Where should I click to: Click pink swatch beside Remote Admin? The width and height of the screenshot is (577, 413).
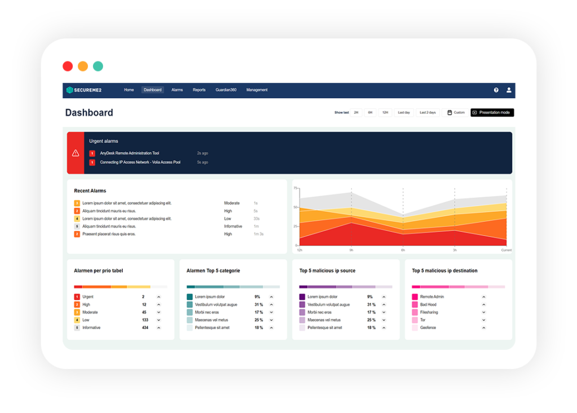415,297
